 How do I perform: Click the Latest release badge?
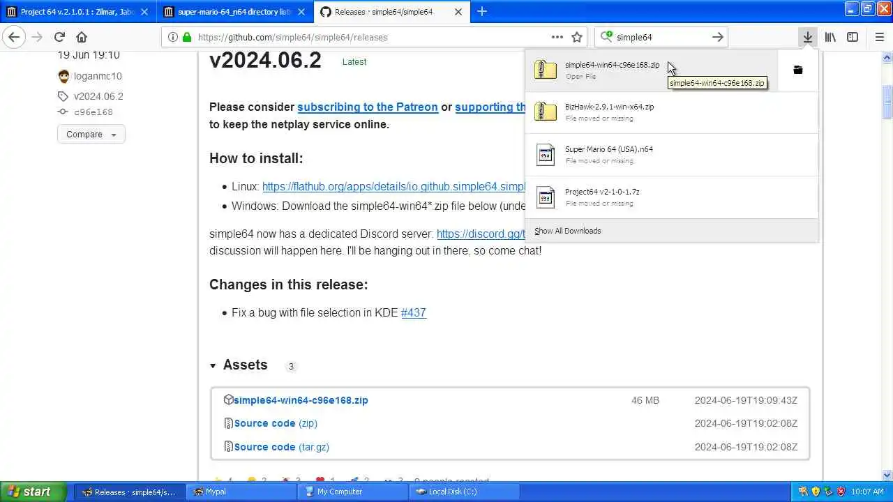(354, 61)
